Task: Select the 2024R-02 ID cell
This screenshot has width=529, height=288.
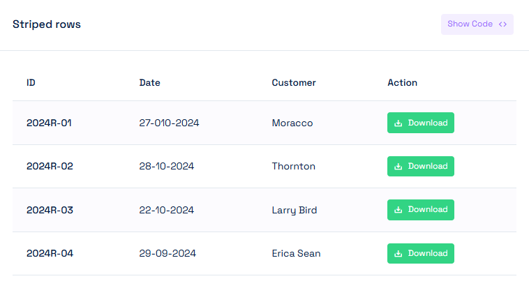Action: click(x=50, y=167)
